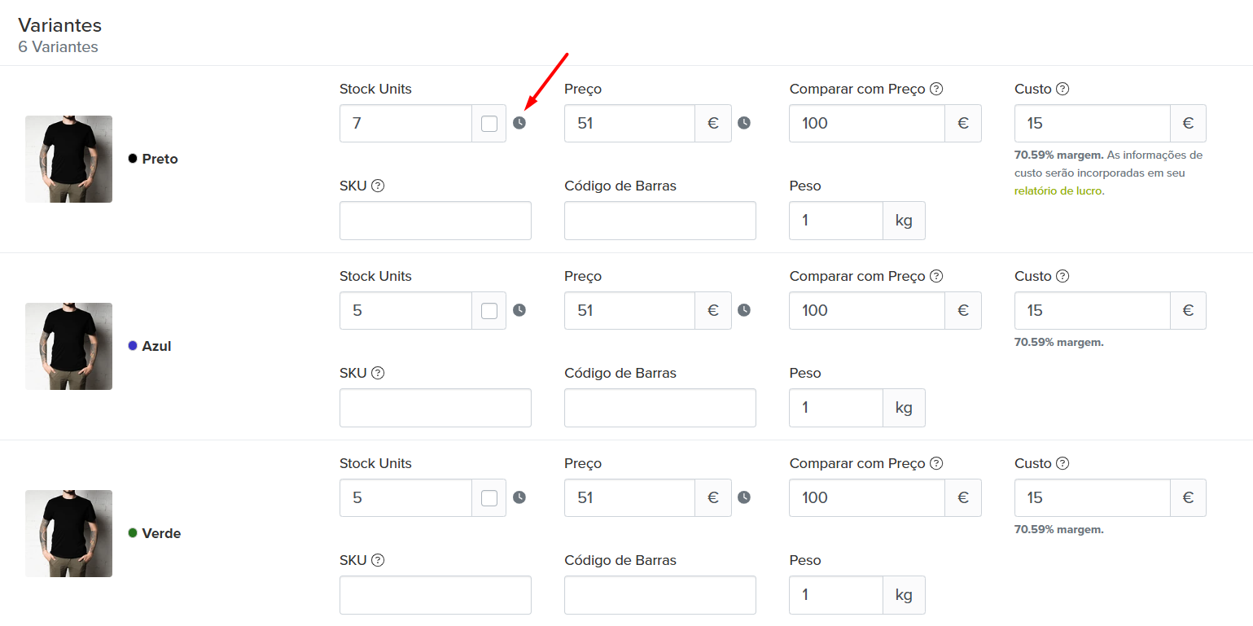The image size is (1253, 626).
Task: Click help icon beside Preto's Comparar com Preço
Action: (x=936, y=90)
